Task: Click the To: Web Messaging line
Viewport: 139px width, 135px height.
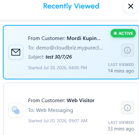Action: pyautogui.click(x=50, y=110)
